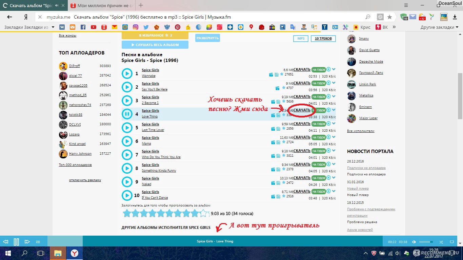Play track 5 Last Time Lover
The image size is (463, 260).
click(x=127, y=128)
